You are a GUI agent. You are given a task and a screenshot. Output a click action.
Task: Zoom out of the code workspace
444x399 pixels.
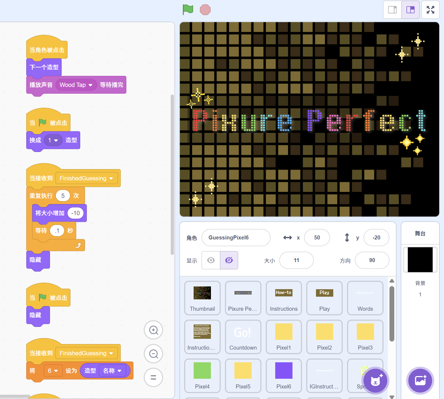tap(153, 354)
